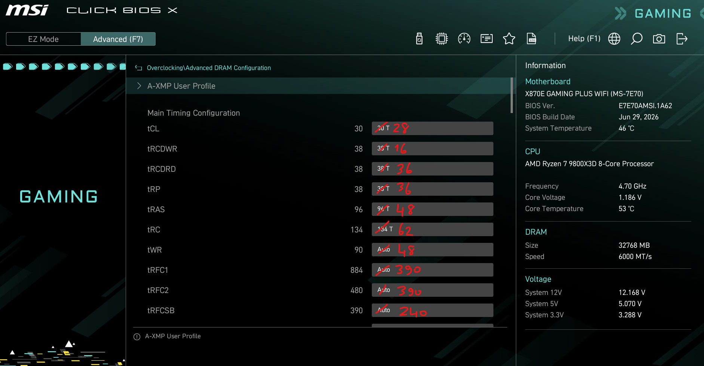
Task: Click the Voltage heading in Information panel
Action: click(x=538, y=279)
